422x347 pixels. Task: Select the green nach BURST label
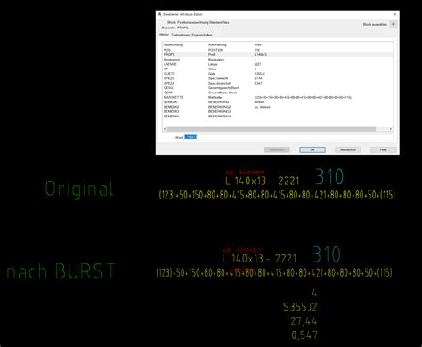[x=61, y=271]
